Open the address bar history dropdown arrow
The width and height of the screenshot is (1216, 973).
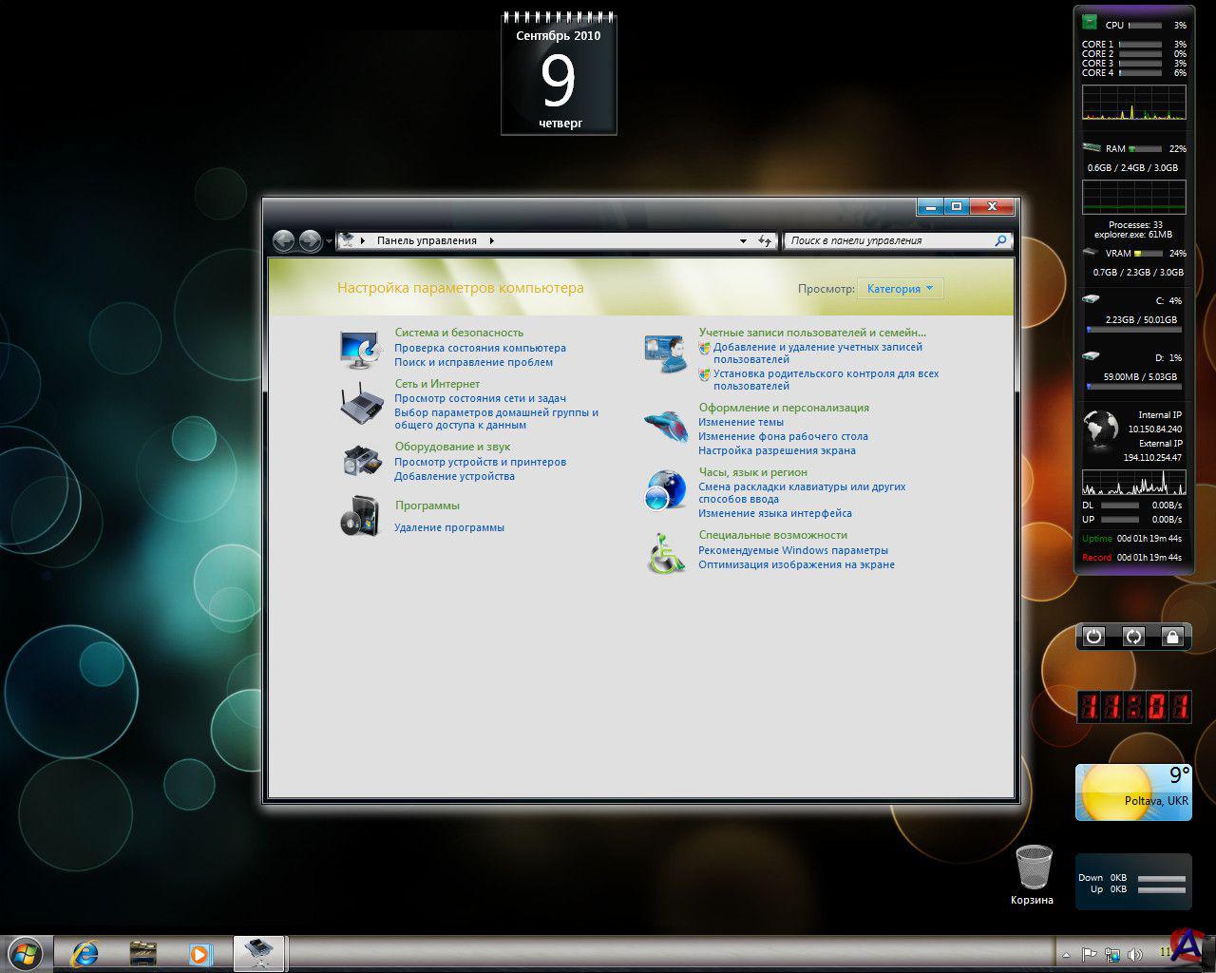pyautogui.click(x=743, y=241)
